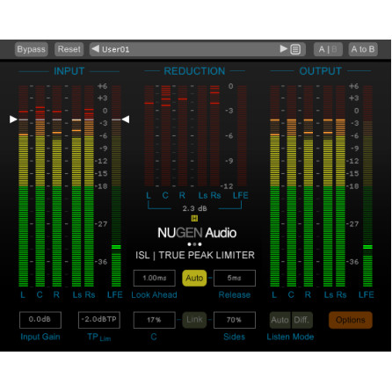The height and width of the screenshot is (392, 392).
Task: Toggle the A|B comparison switch
Action: 328,49
